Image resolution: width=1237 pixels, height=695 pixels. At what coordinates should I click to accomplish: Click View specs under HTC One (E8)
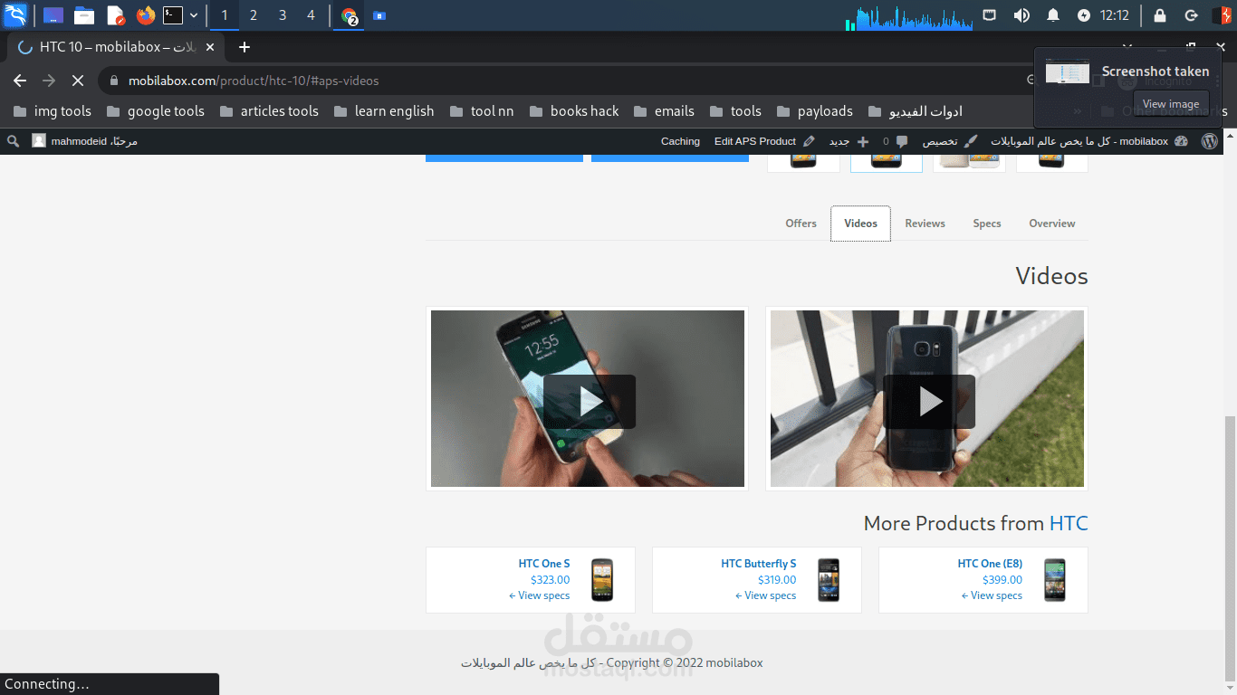[x=992, y=595]
